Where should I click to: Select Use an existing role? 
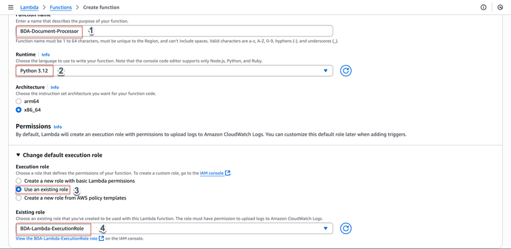19,190
